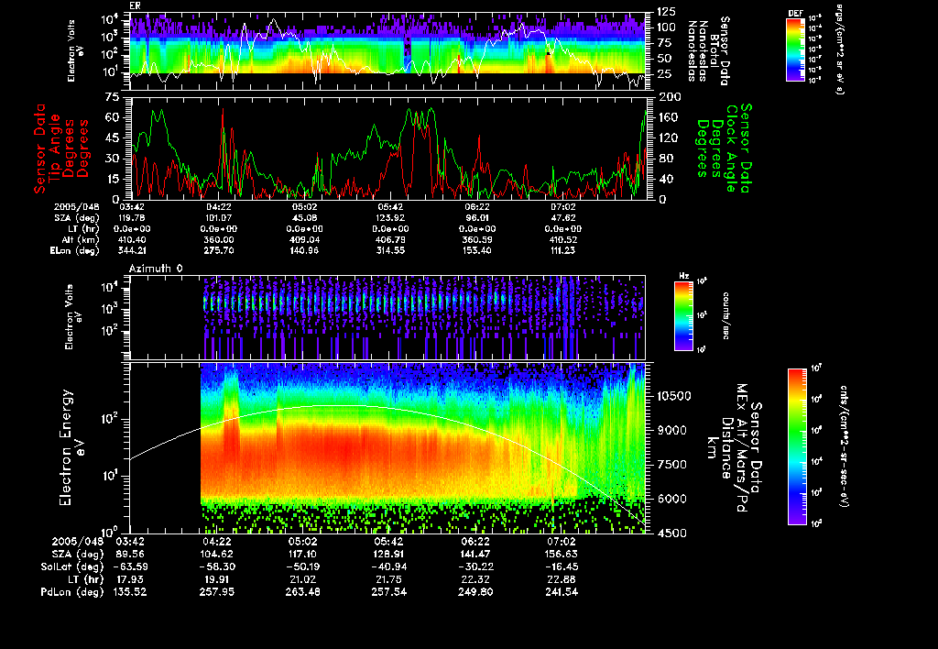The width and height of the screenshot is (938, 649).
Task: Click the altitude value 409.04
Action: coord(304,239)
